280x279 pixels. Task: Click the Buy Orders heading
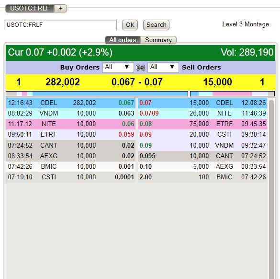pos(80,68)
